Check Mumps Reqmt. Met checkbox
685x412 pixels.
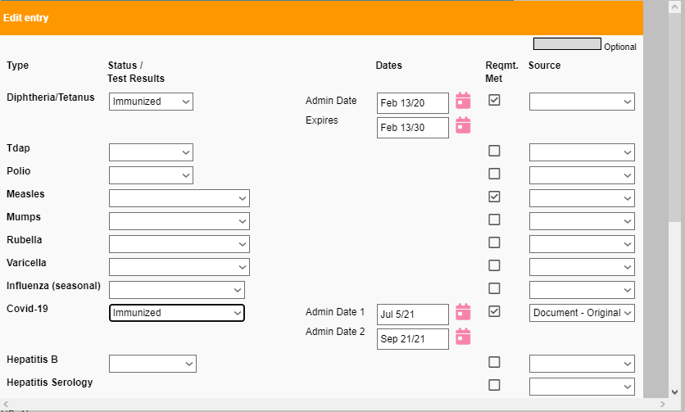[494, 220]
